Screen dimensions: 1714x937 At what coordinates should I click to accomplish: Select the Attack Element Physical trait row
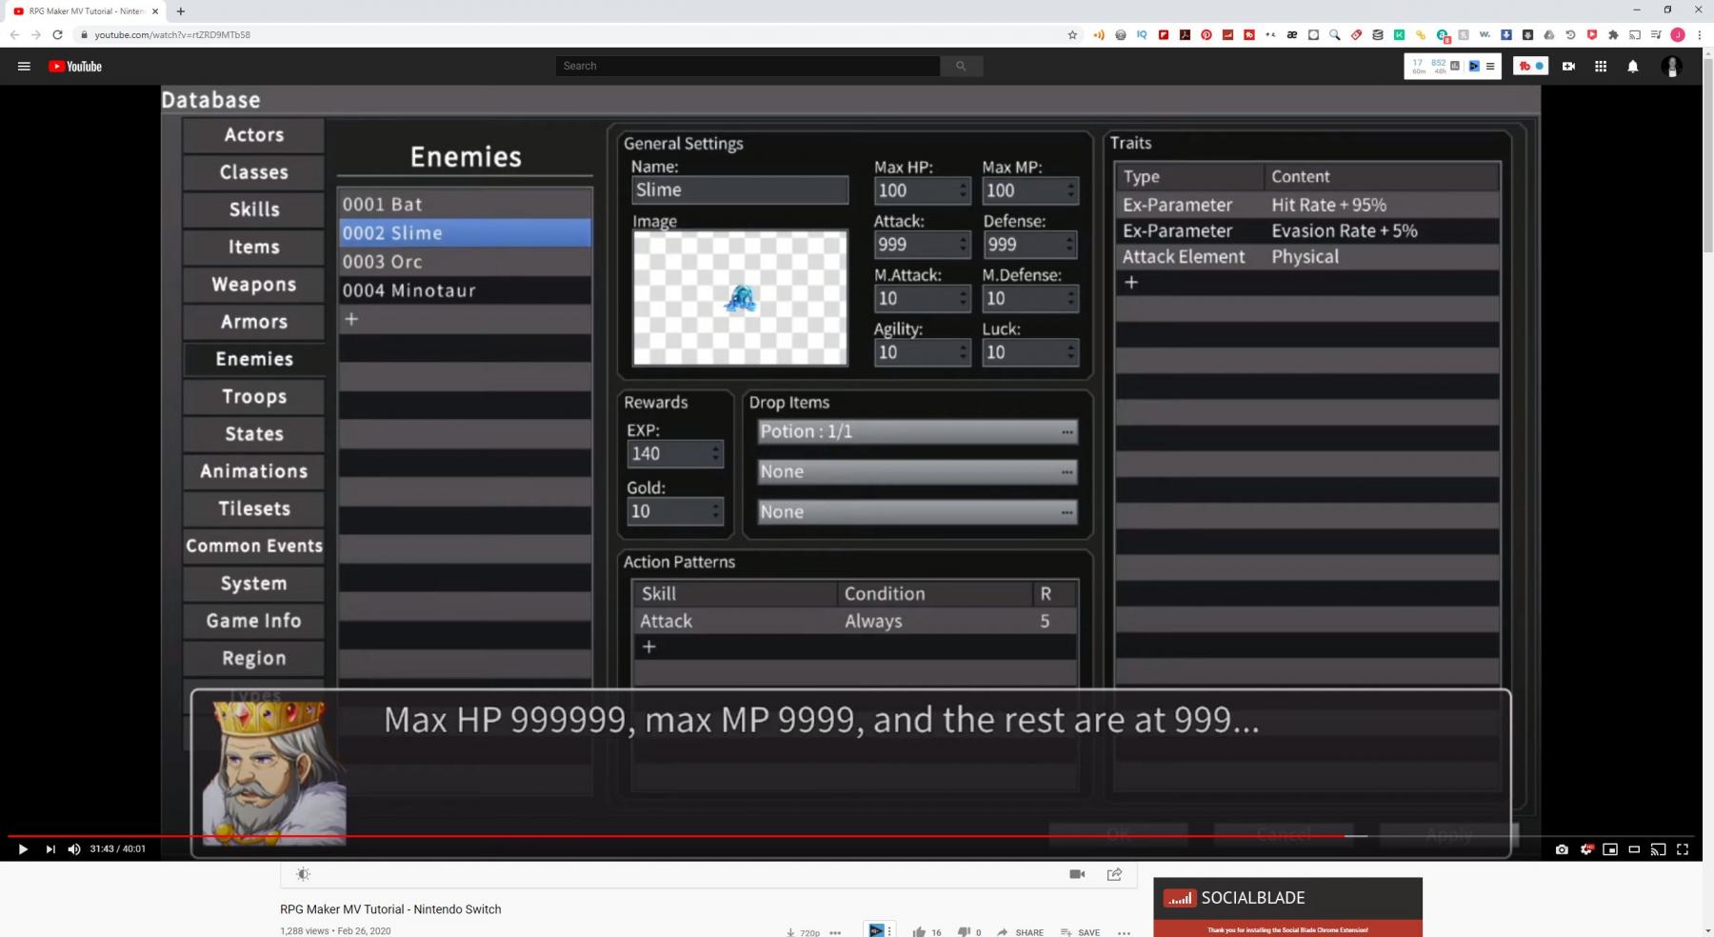(x=1307, y=256)
